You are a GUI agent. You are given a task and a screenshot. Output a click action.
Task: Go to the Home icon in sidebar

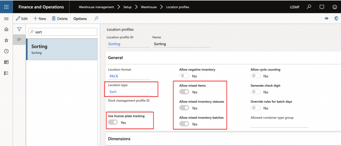[6, 29]
